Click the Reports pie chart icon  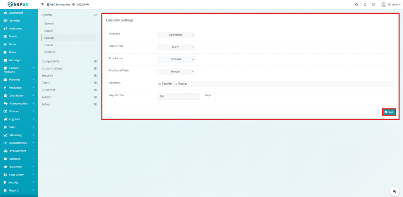5,191
